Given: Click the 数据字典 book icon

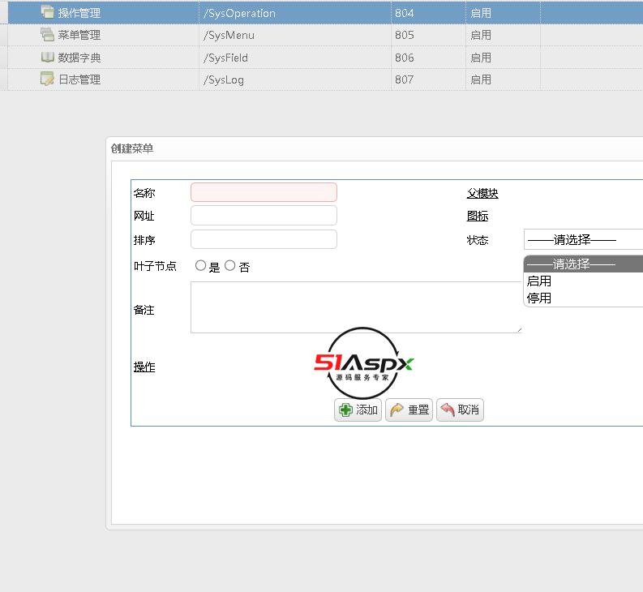Looking at the screenshot, I should point(47,57).
